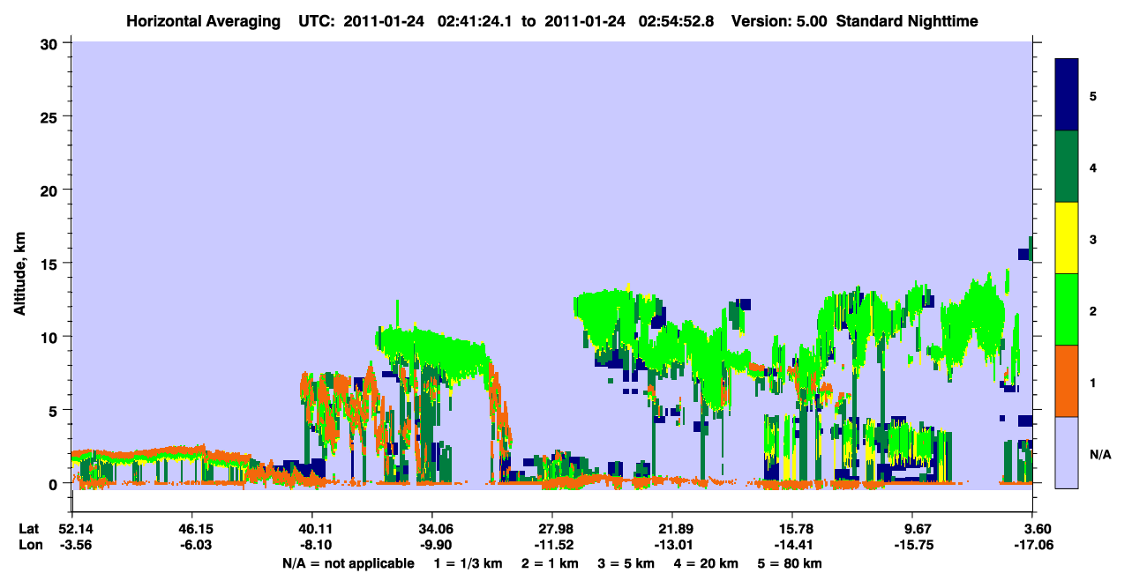Screen dimensions: 1147x588
Task: Click legend entry '4 = 20 km'
Action: point(707,563)
